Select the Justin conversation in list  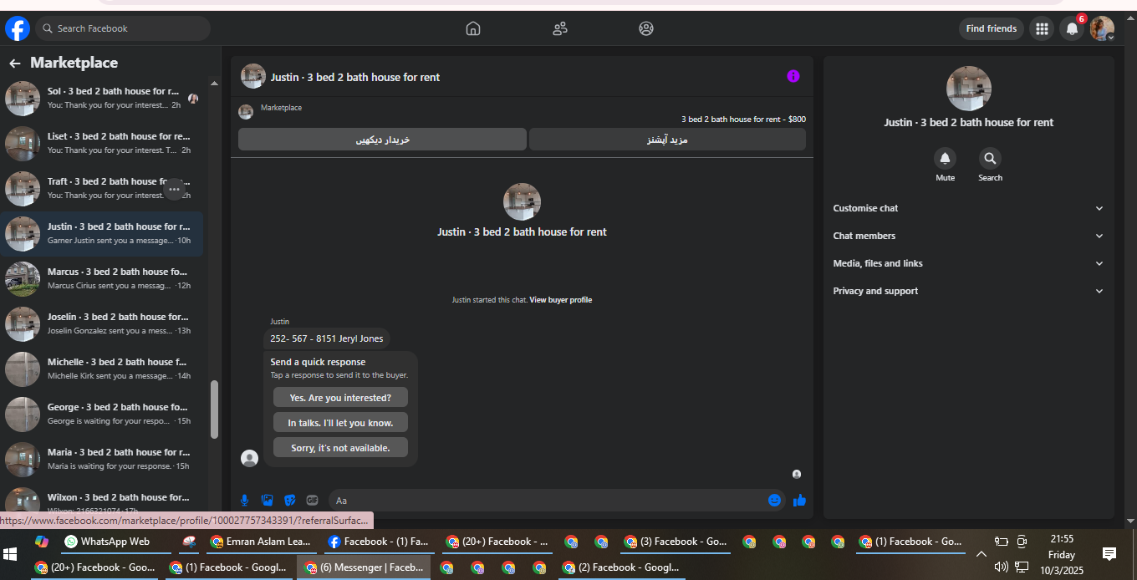(102, 234)
